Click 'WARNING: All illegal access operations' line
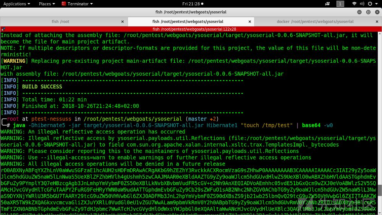 tap(113, 164)
